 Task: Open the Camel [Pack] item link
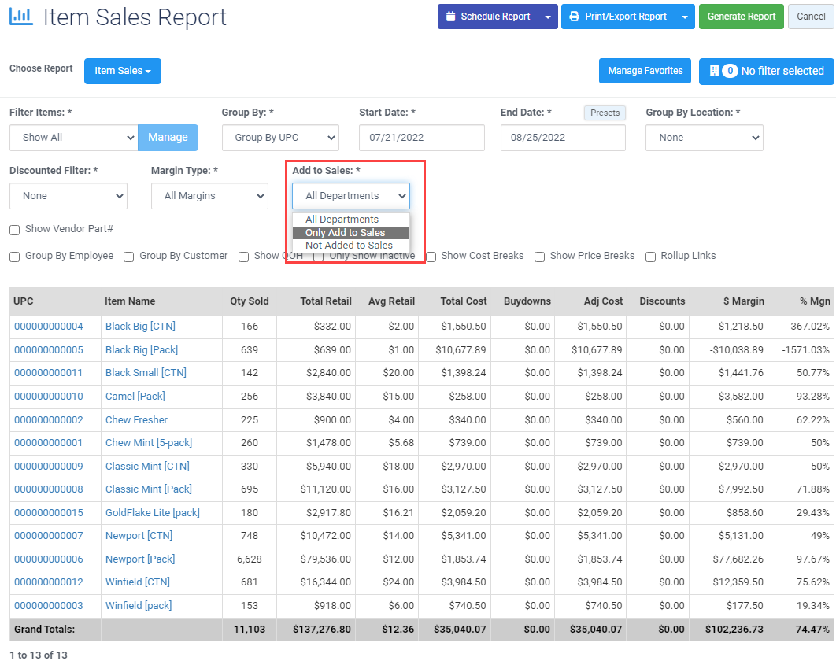pos(135,396)
